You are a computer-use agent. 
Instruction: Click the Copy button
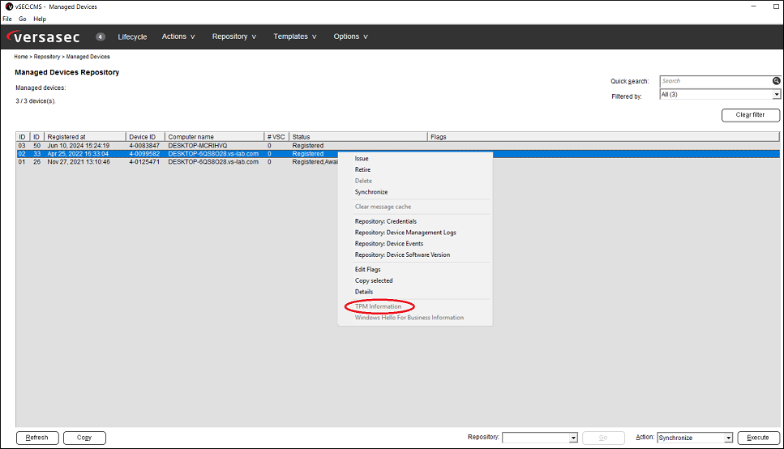click(84, 438)
